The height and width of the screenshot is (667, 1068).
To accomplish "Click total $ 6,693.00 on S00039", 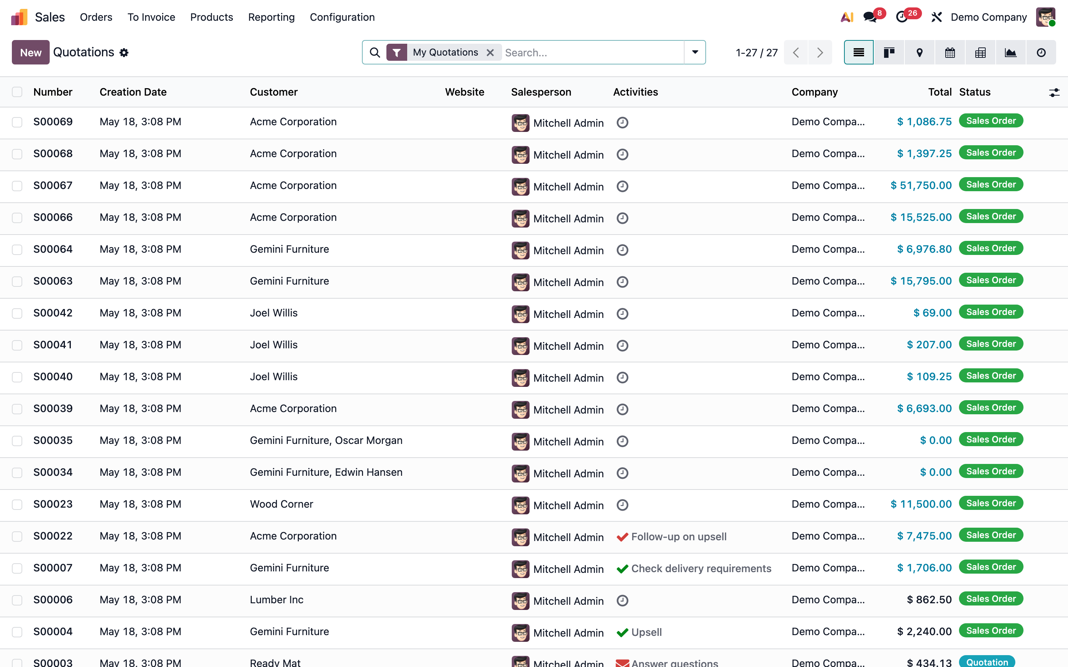I will (924, 408).
